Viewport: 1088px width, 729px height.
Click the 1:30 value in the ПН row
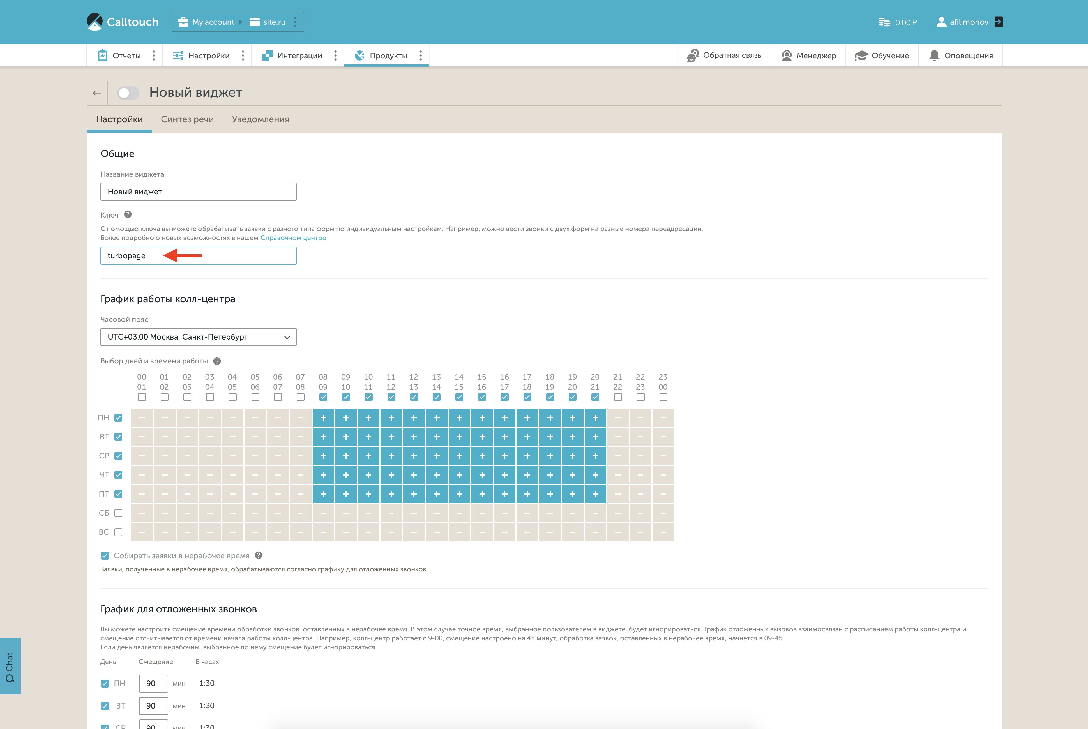pyautogui.click(x=207, y=683)
